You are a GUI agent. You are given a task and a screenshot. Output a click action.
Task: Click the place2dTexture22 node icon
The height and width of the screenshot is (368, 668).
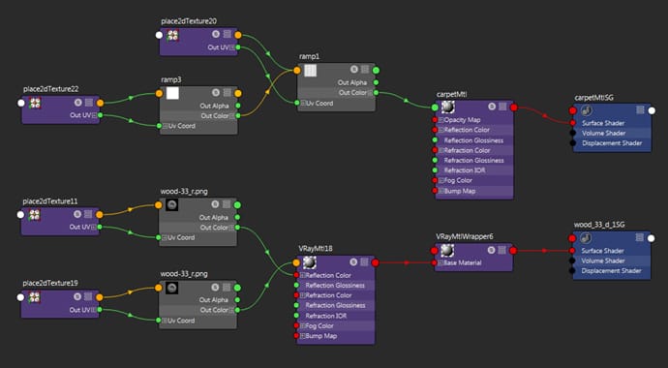click(x=35, y=103)
